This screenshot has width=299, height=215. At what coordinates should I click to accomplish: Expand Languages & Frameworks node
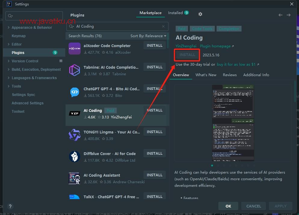point(9,78)
